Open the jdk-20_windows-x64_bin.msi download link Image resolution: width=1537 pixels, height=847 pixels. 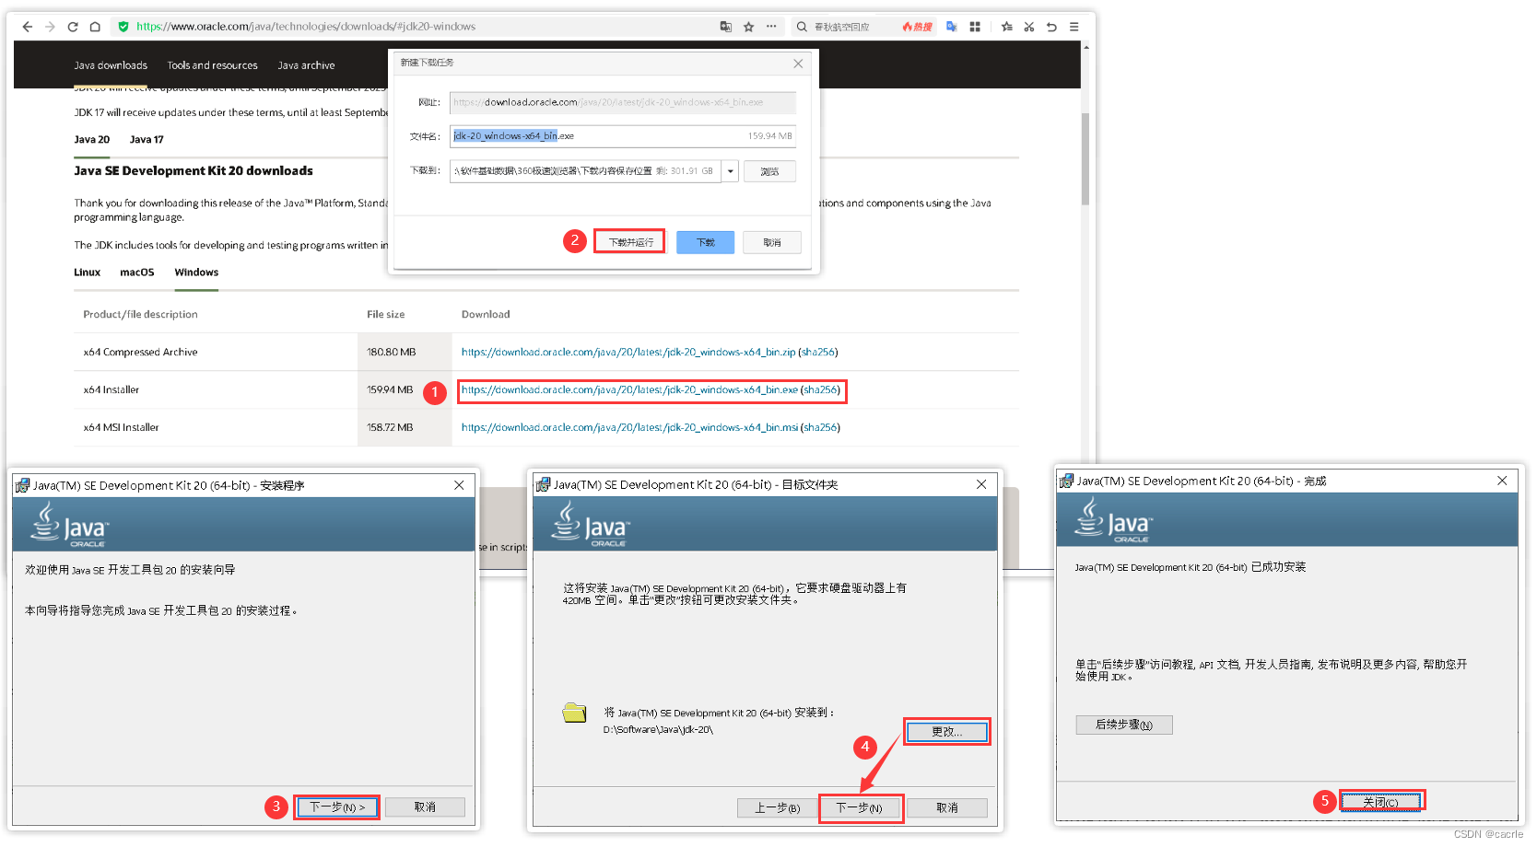click(629, 428)
